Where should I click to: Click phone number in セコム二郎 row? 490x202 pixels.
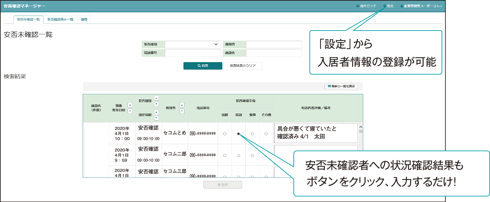pos(203,155)
